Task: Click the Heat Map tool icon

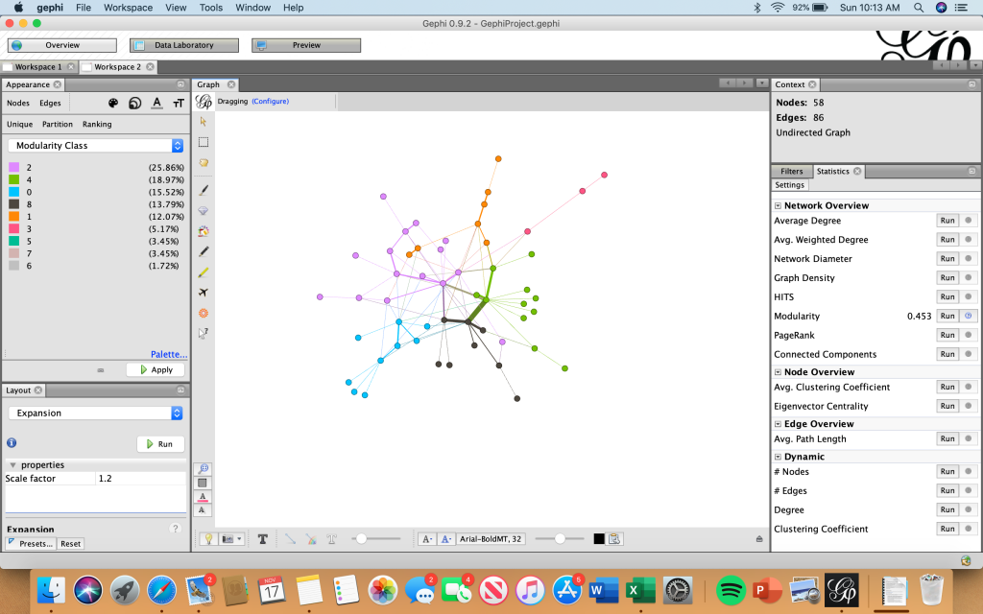Action: 204,313
